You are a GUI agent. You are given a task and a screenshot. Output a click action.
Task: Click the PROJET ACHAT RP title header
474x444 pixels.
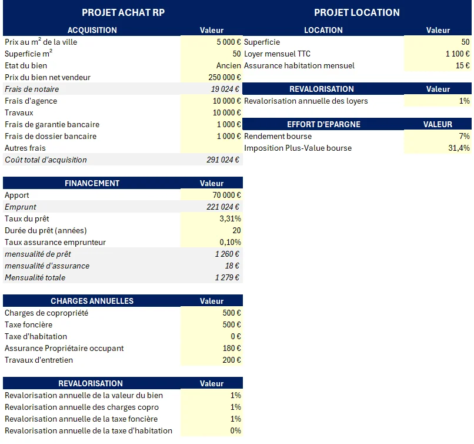point(123,12)
